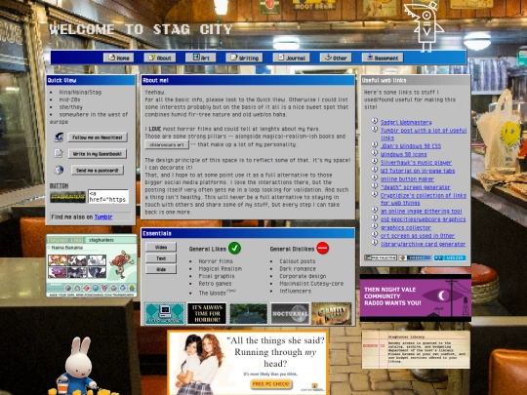Viewport: 527px width, 395px height.
Task: Click the Miffy bunny figure
Action: click(x=78, y=366)
